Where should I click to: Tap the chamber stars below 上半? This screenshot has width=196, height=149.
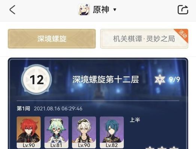(x=162, y=148)
